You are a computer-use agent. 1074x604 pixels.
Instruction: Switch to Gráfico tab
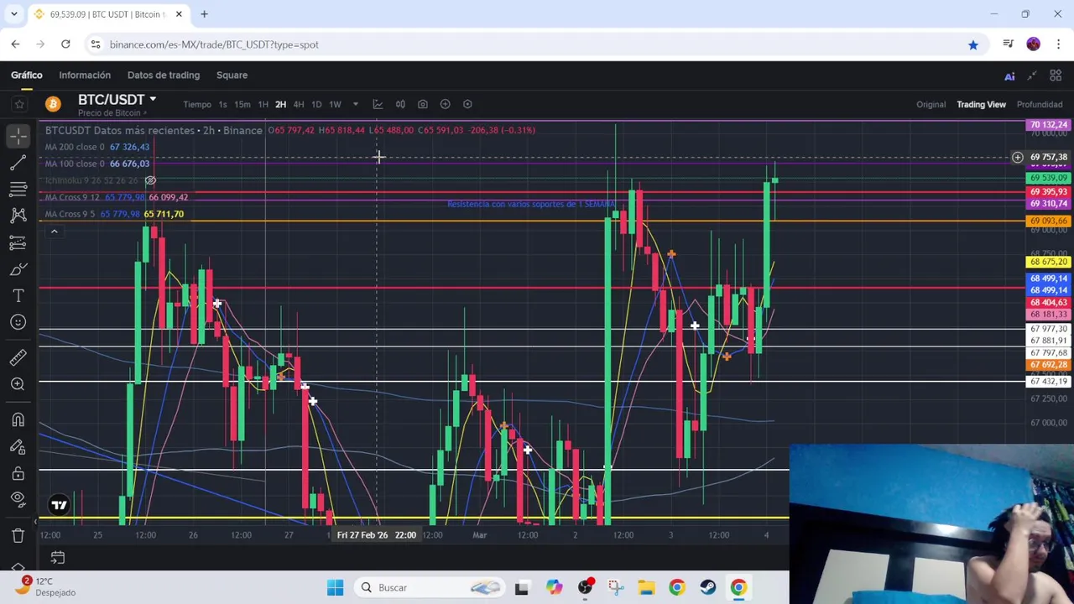[27, 75]
